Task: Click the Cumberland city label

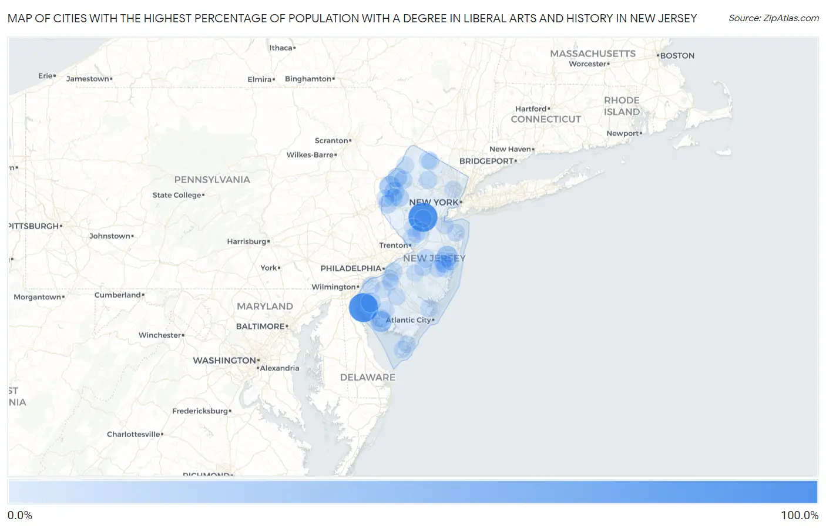Action: pos(117,295)
